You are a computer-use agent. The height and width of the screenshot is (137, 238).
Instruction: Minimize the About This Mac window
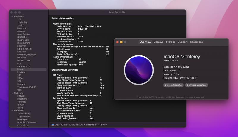121,42
